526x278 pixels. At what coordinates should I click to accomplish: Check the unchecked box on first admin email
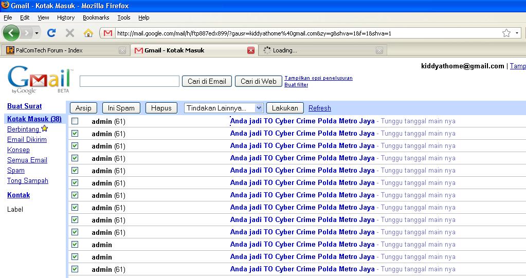75,121
